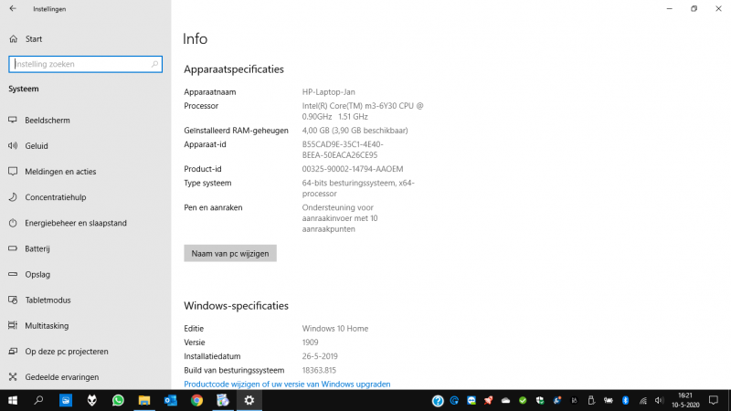
Task: Open Gedeelde ervaringen settings
Action: (x=61, y=376)
